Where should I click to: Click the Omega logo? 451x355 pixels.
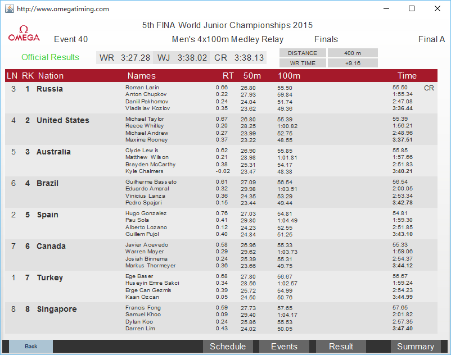coord(24,34)
